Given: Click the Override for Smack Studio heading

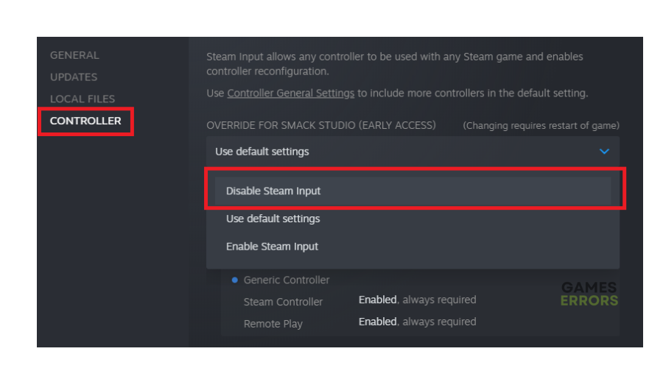Looking at the screenshot, I should pos(321,125).
